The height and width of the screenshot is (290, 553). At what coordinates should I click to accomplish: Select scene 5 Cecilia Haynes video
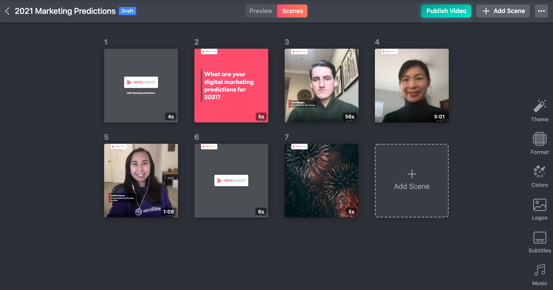click(141, 181)
